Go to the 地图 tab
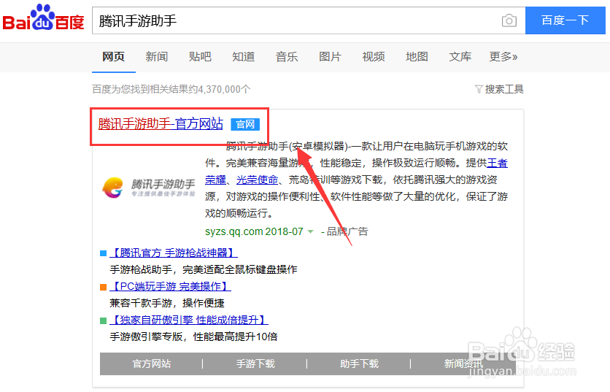This screenshot has height=392, width=610. 417,57
